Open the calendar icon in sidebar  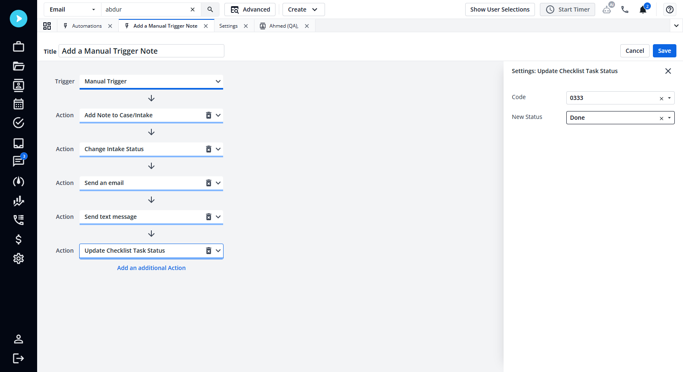pyautogui.click(x=19, y=104)
